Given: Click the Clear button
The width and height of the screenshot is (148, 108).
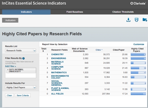Looking at the screenshot, I should (9, 95).
